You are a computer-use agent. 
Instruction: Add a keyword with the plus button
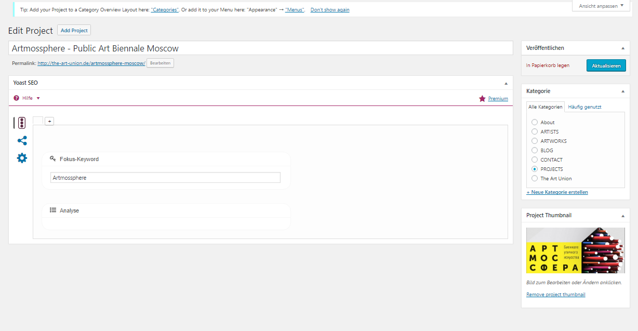click(49, 121)
